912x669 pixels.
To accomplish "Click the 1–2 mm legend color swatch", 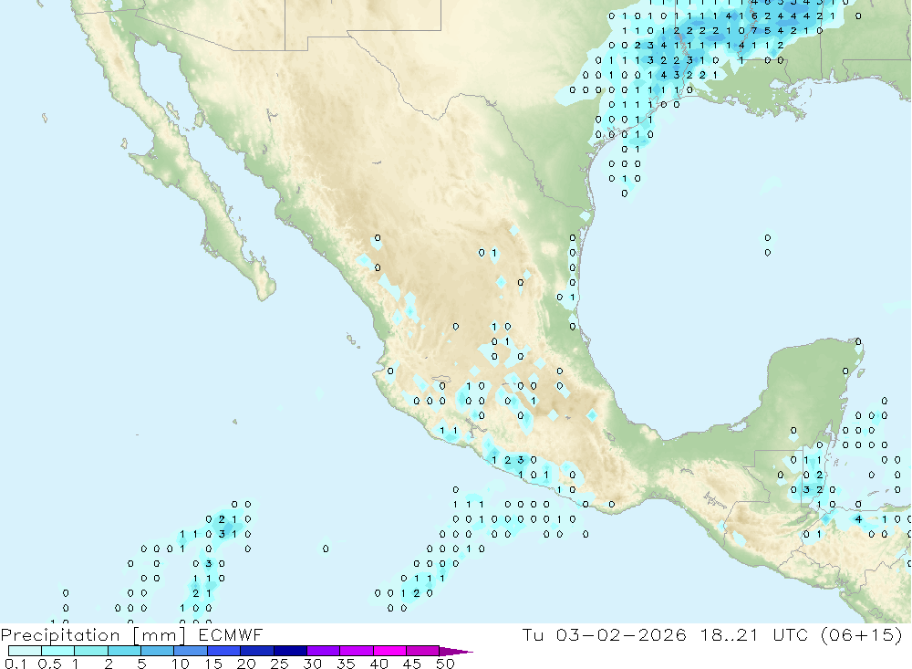I will pos(91,651).
